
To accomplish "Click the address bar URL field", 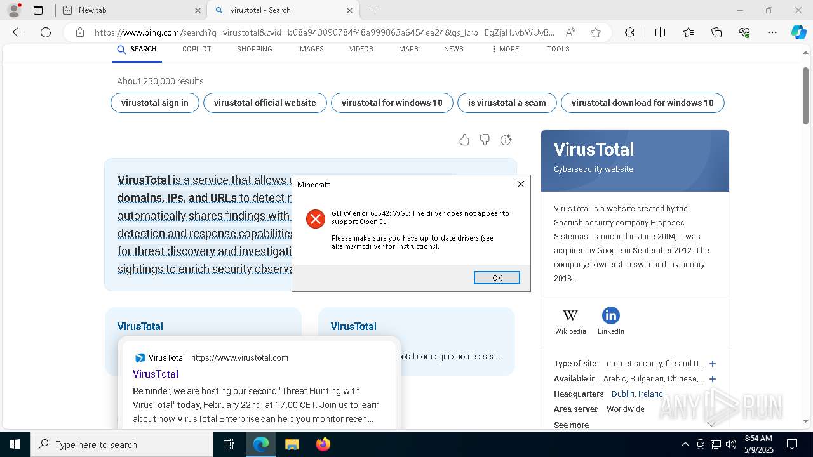I will coord(324,32).
